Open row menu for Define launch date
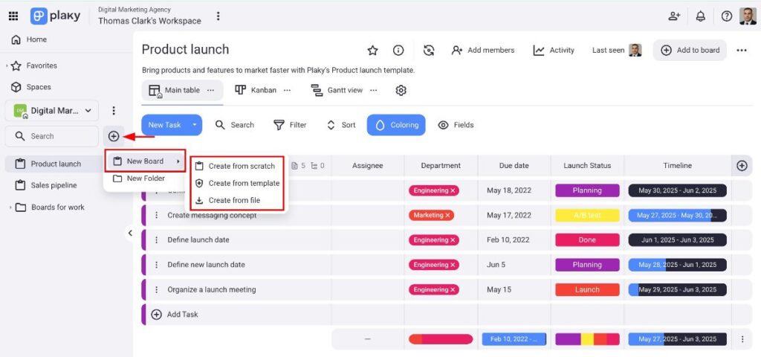 pyautogui.click(x=156, y=240)
